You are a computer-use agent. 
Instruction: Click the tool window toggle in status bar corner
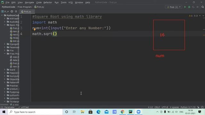click(2, 107)
